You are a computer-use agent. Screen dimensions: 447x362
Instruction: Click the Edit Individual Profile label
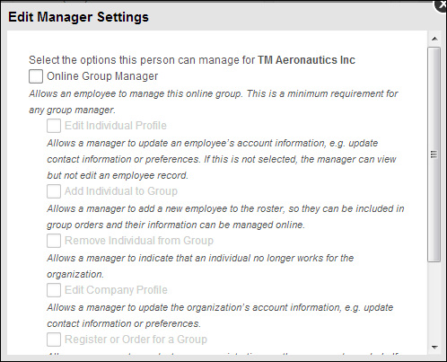point(116,126)
